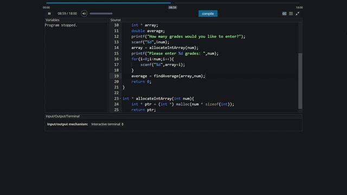Click 'scanf("%d",array+i);' on line 17
This screenshot has width=347, height=195.
click(163, 65)
